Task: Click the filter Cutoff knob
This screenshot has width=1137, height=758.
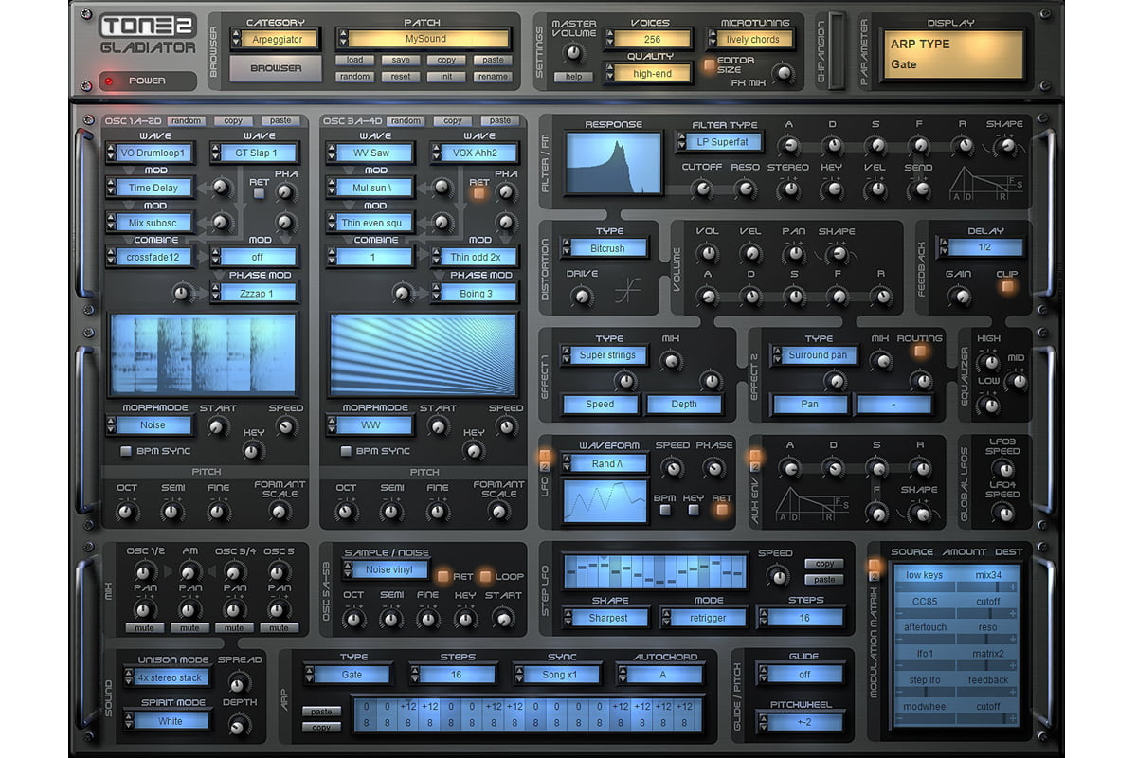Action: tap(701, 189)
